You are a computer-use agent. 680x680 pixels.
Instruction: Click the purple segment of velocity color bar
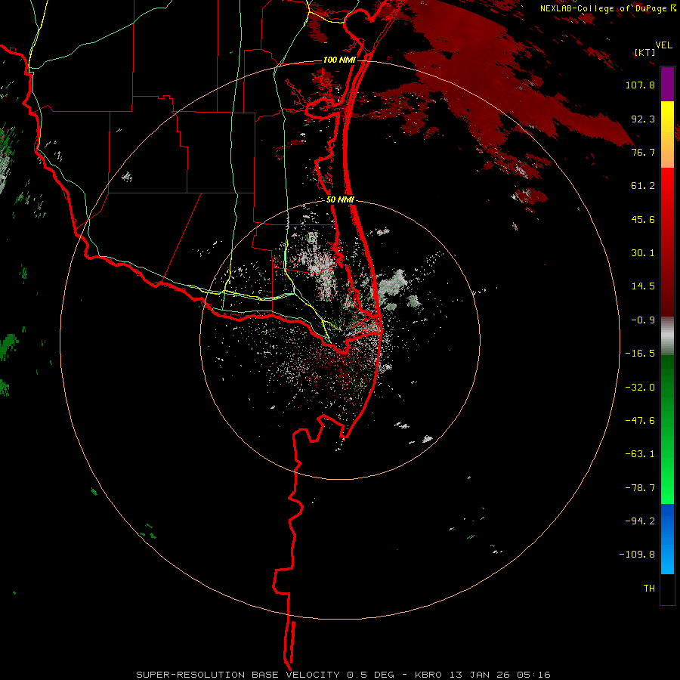click(x=667, y=84)
